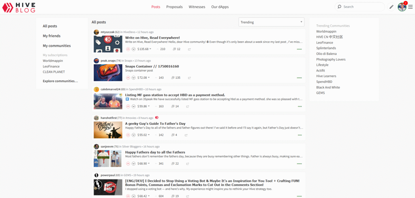Open the Trending sort dropdown
This screenshot has height=198, width=415.
pos(271,22)
